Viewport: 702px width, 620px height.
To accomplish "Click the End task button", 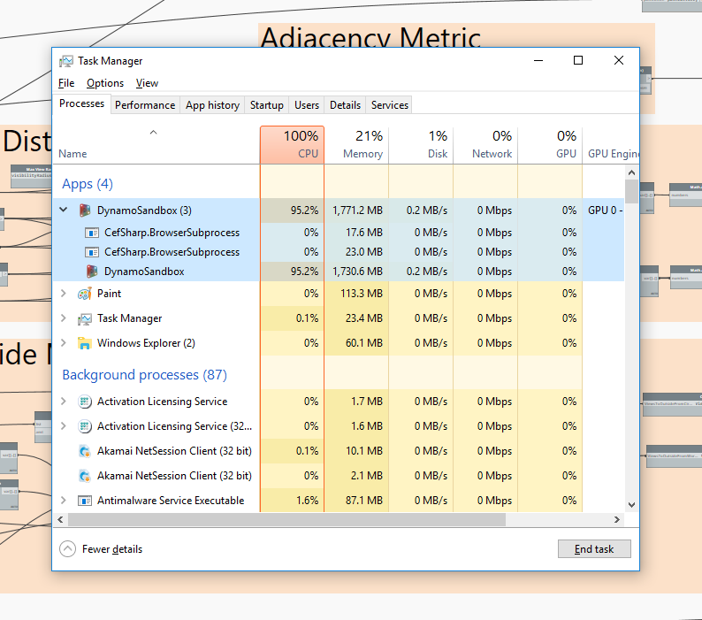I will click(593, 549).
